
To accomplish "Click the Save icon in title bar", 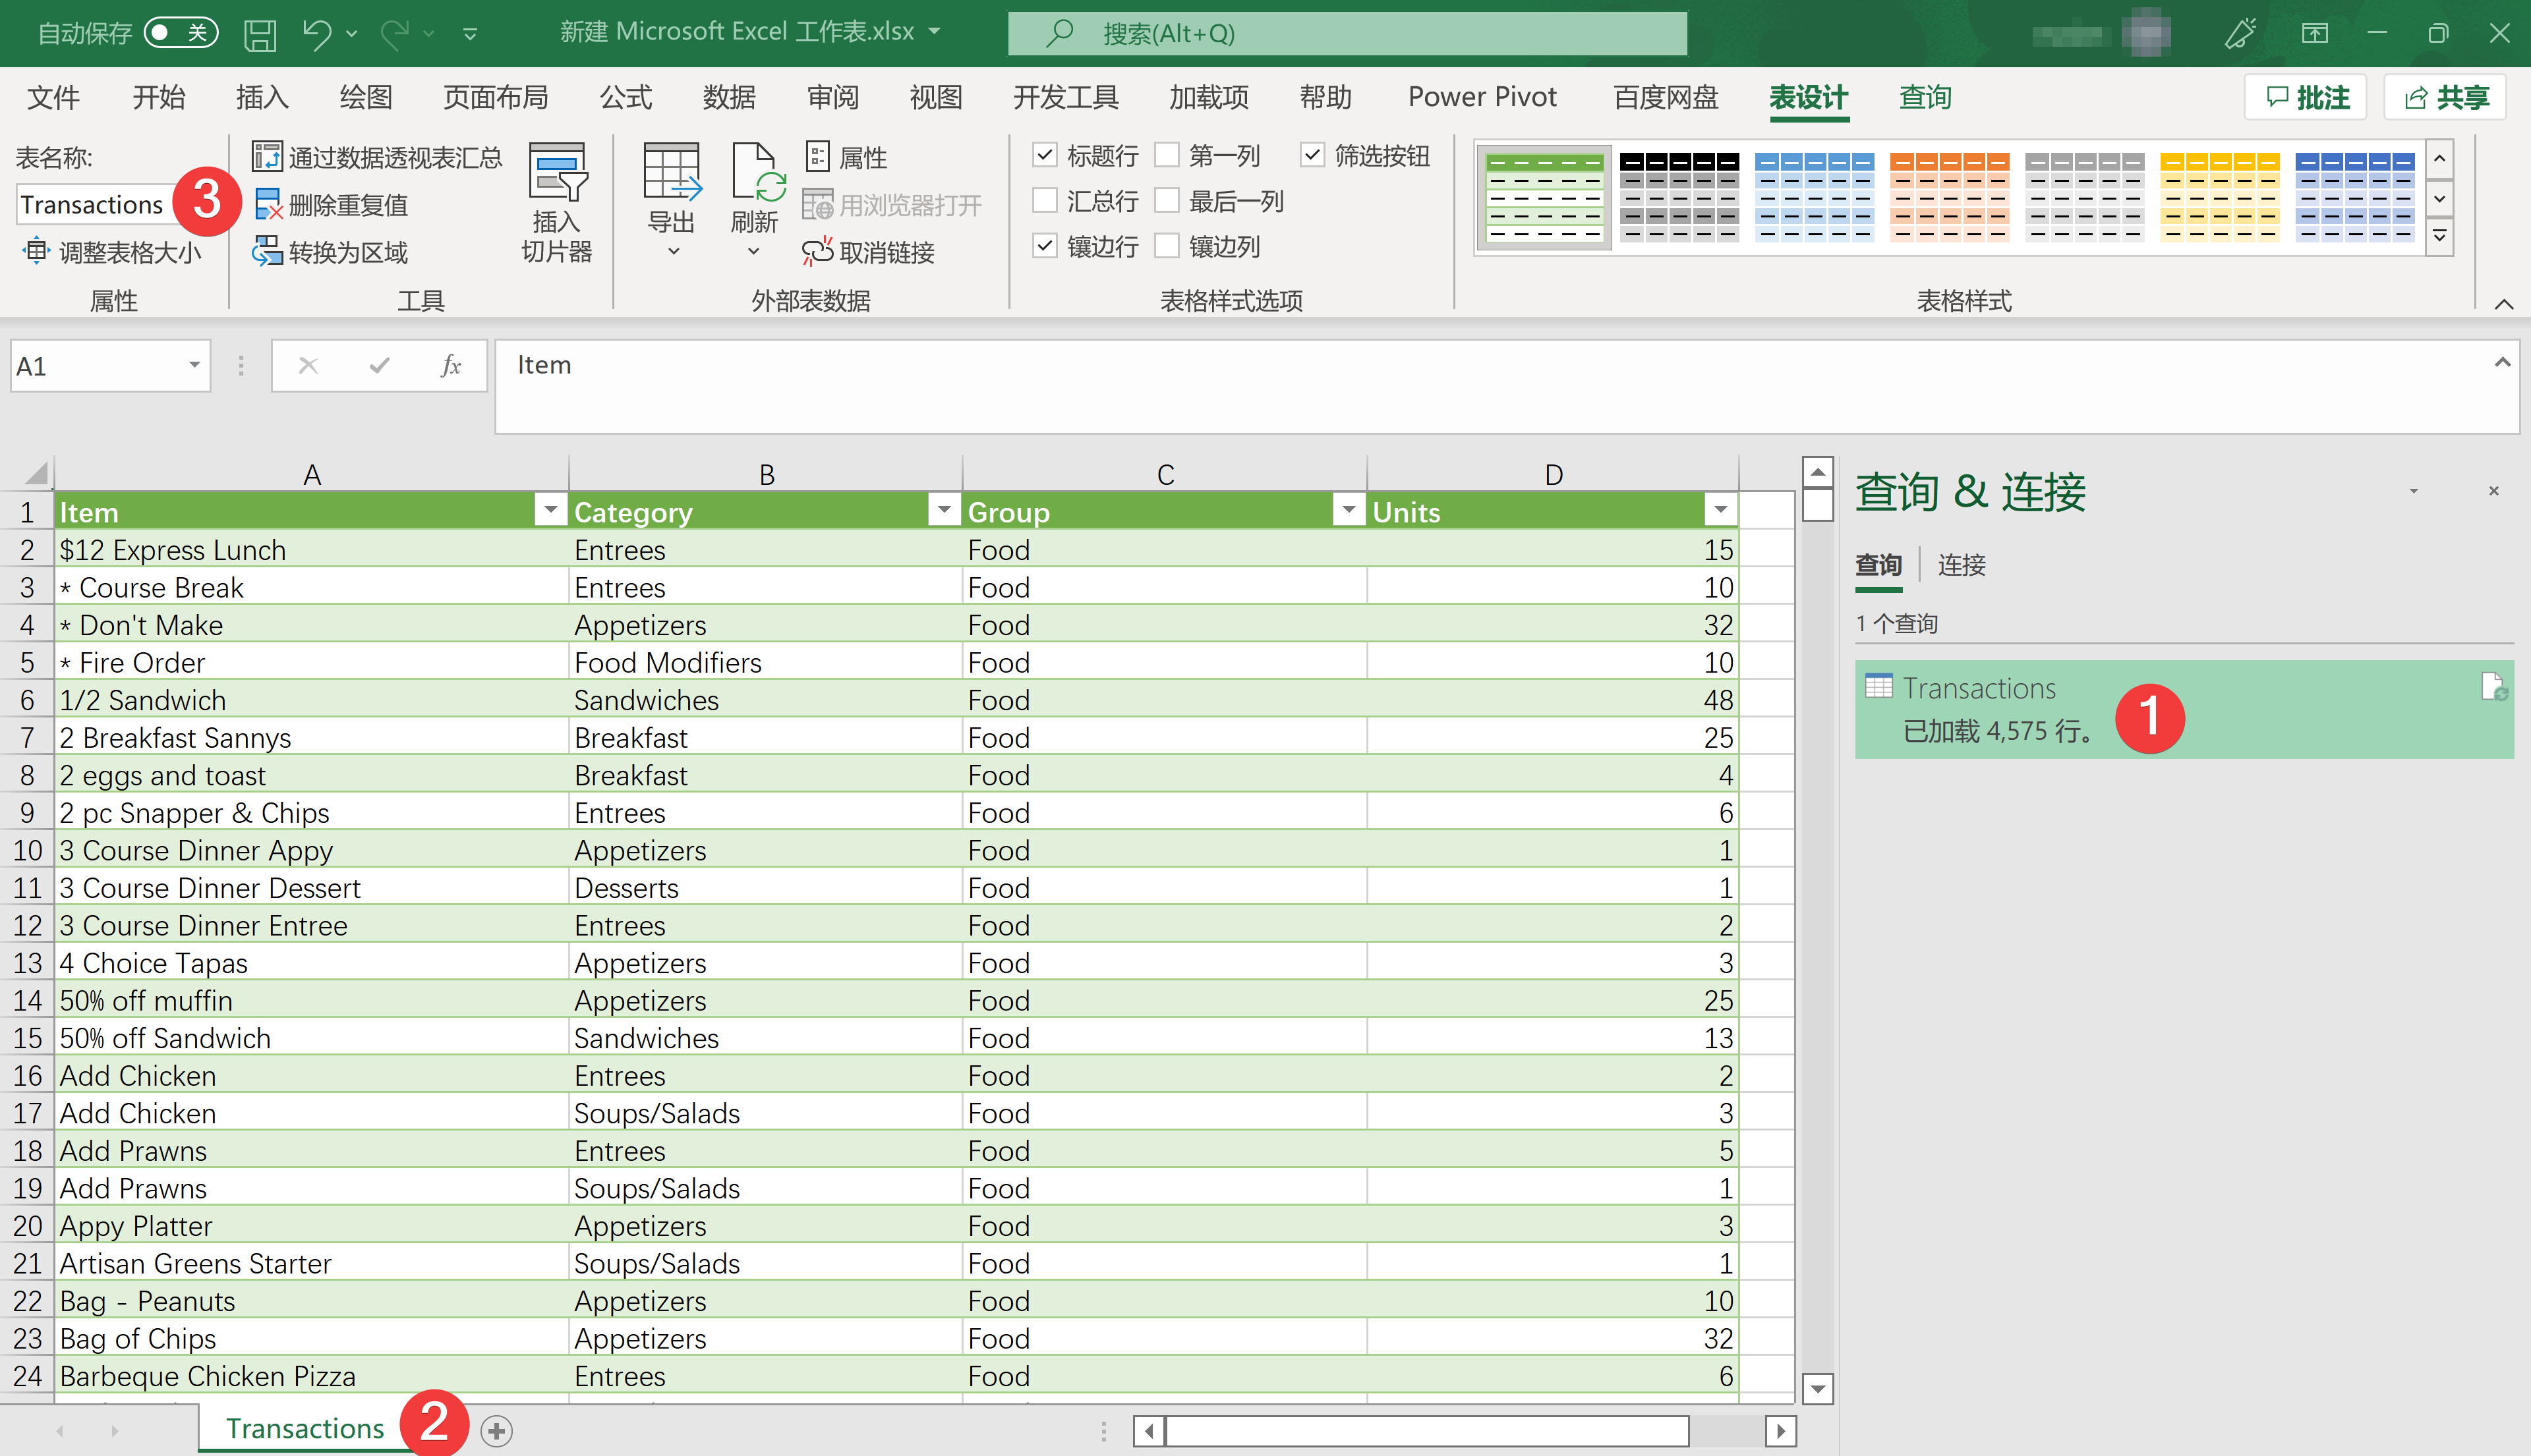I will click(x=260, y=35).
